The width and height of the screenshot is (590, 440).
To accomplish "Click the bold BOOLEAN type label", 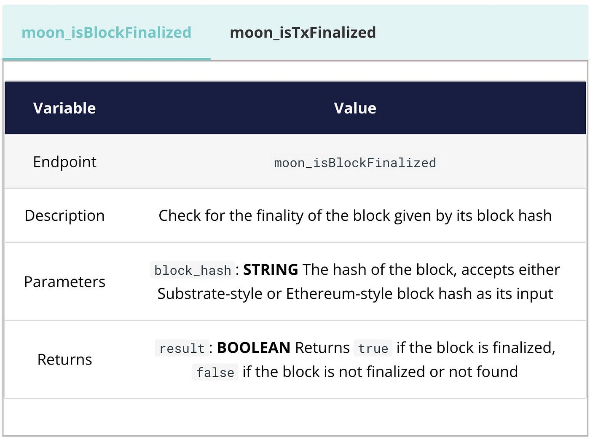I will [254, 348].
